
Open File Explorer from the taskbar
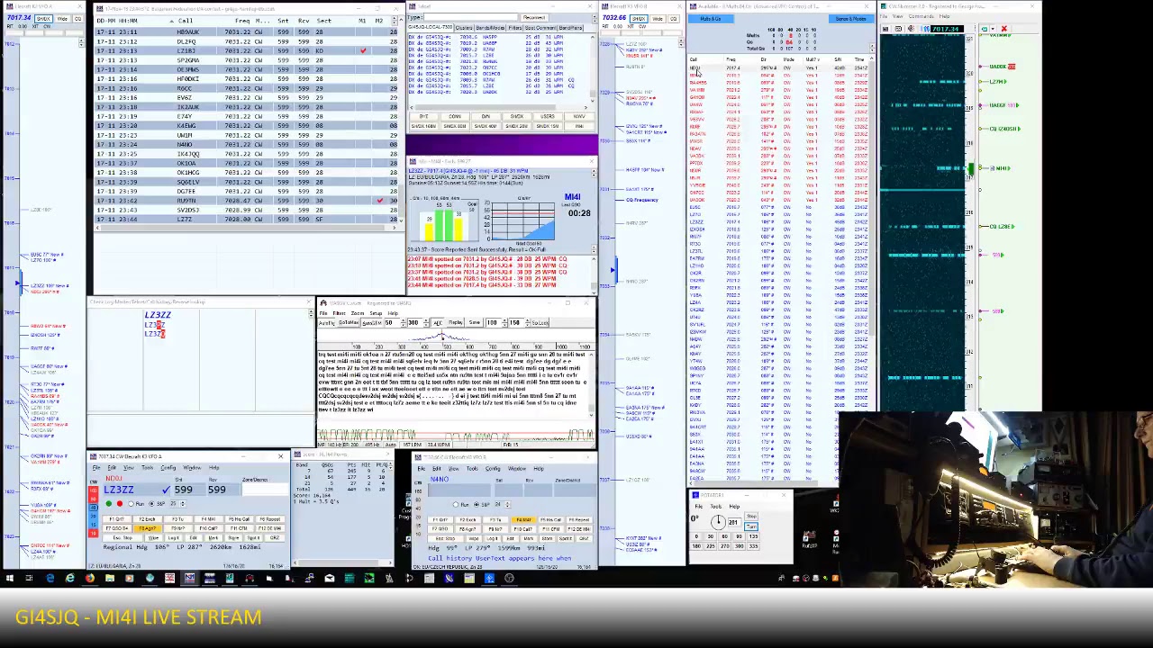109,578
